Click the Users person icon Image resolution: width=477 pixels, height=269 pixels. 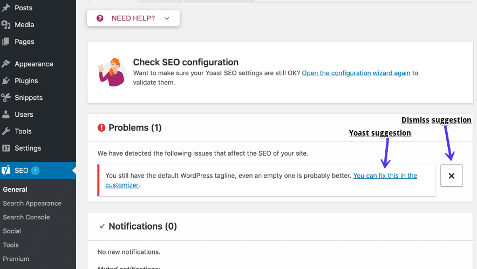point(6,115)
